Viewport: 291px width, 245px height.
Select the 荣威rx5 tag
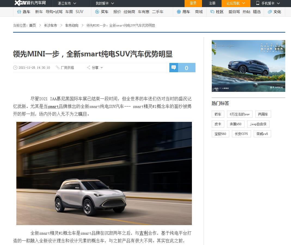pos(262,134)
